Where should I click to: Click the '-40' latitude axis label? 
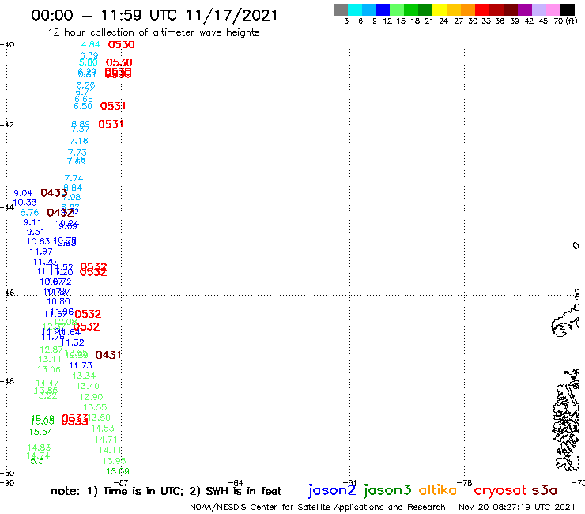pyautogui.click(x=7, y=45)
